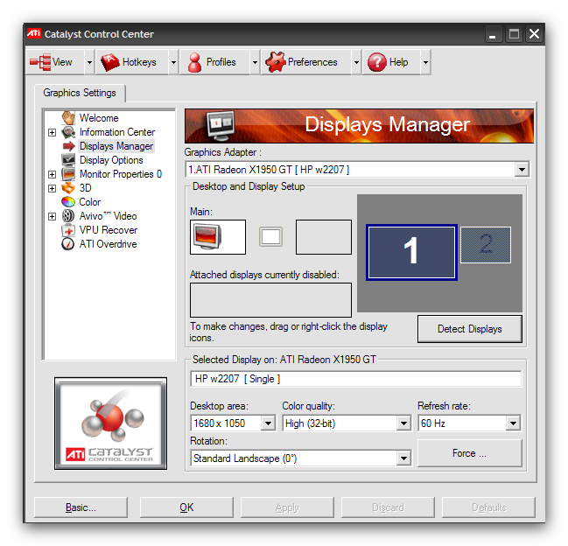Select ATI Overdrive in the tree
Viewport: 568px width, 546px height.
click(108, 244)
